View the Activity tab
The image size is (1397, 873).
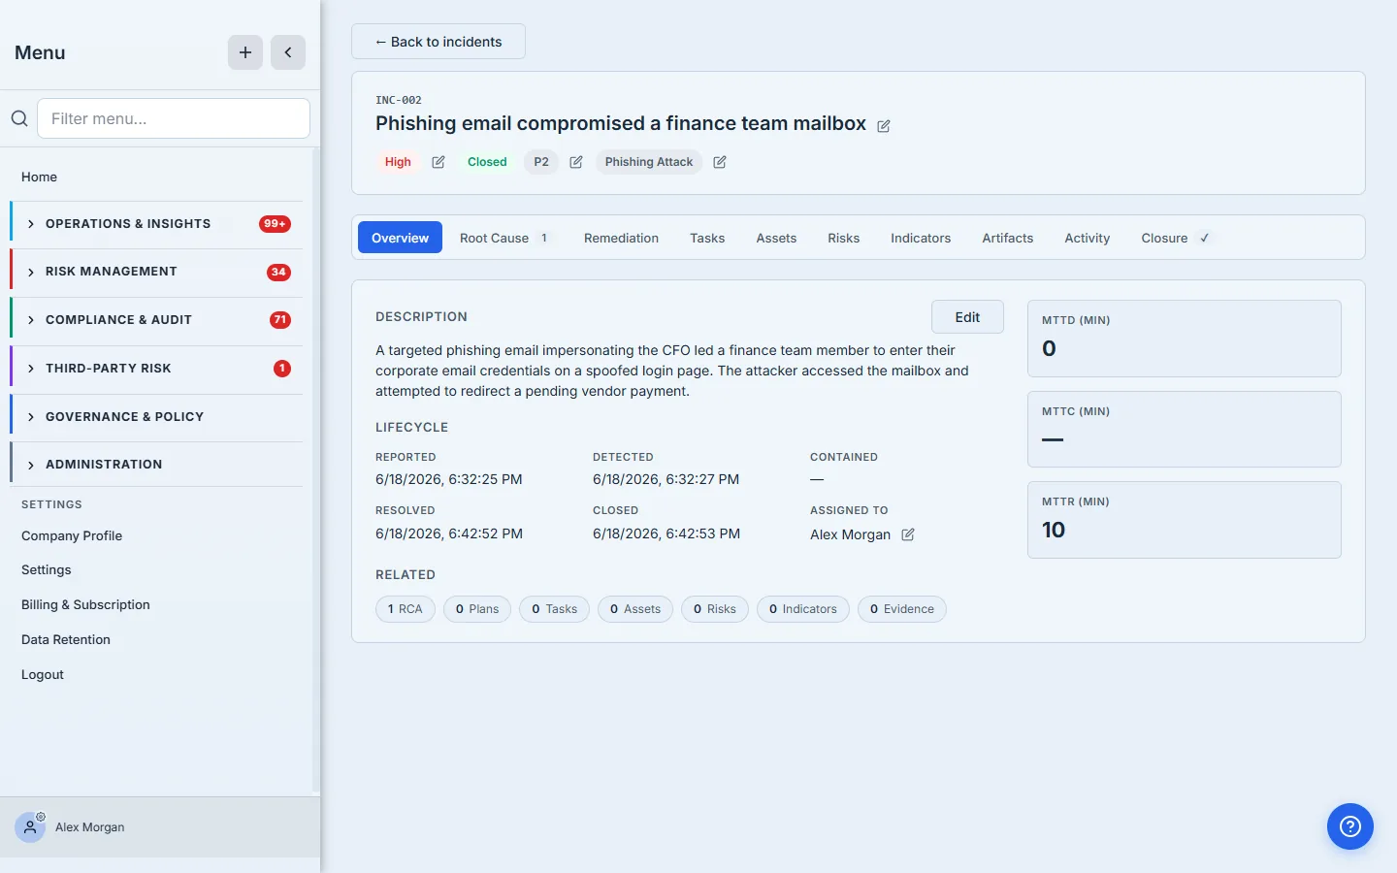pyautogui.click(x=1087, y=238)
